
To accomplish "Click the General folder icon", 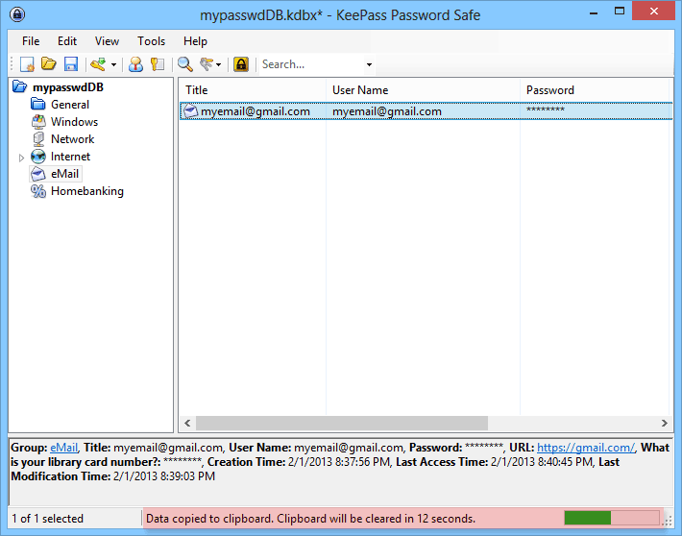I will (x=38, y=105).
